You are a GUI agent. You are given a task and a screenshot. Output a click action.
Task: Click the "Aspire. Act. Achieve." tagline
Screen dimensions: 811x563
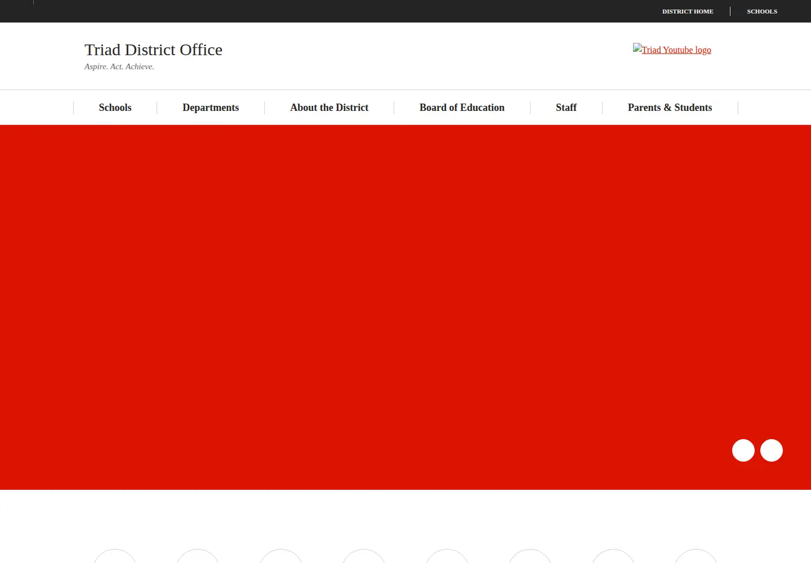tap(119, 66)
